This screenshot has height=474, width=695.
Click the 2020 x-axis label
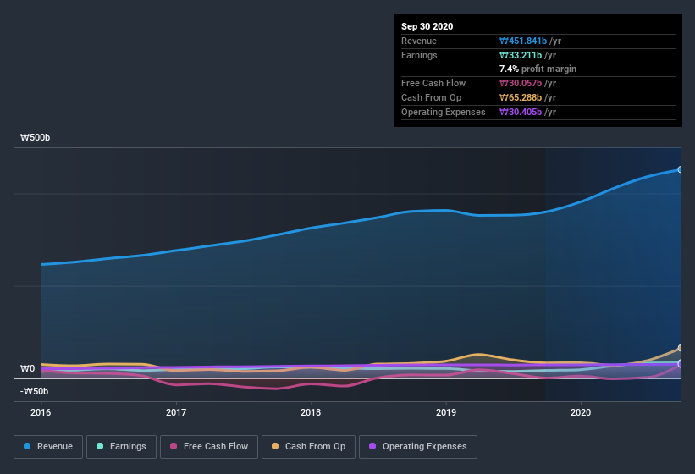pyautogui.click(x=581, y=412)
